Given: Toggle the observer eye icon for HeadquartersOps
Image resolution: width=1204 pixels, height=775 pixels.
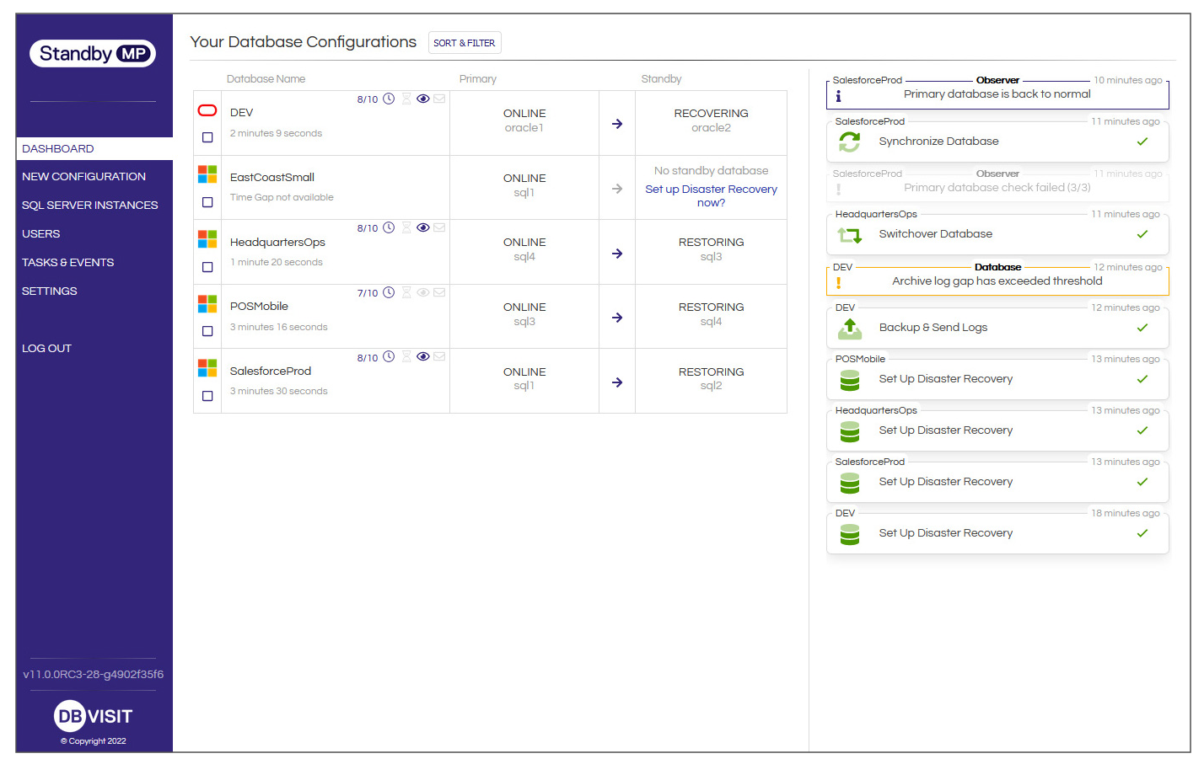Looking at the screenshot, I should pyautogui.click(x=423, y=228).
